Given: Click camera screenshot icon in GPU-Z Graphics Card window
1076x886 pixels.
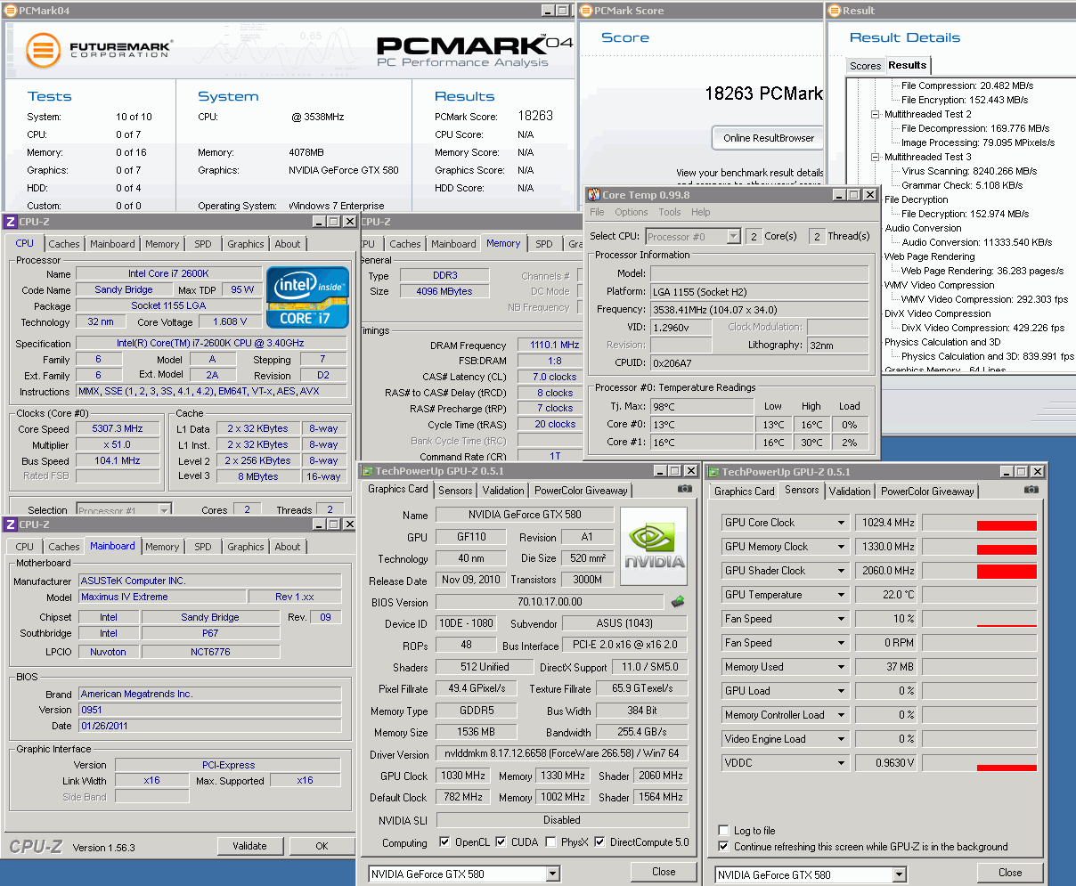Looking at the screenshot, I should [684, 489].
